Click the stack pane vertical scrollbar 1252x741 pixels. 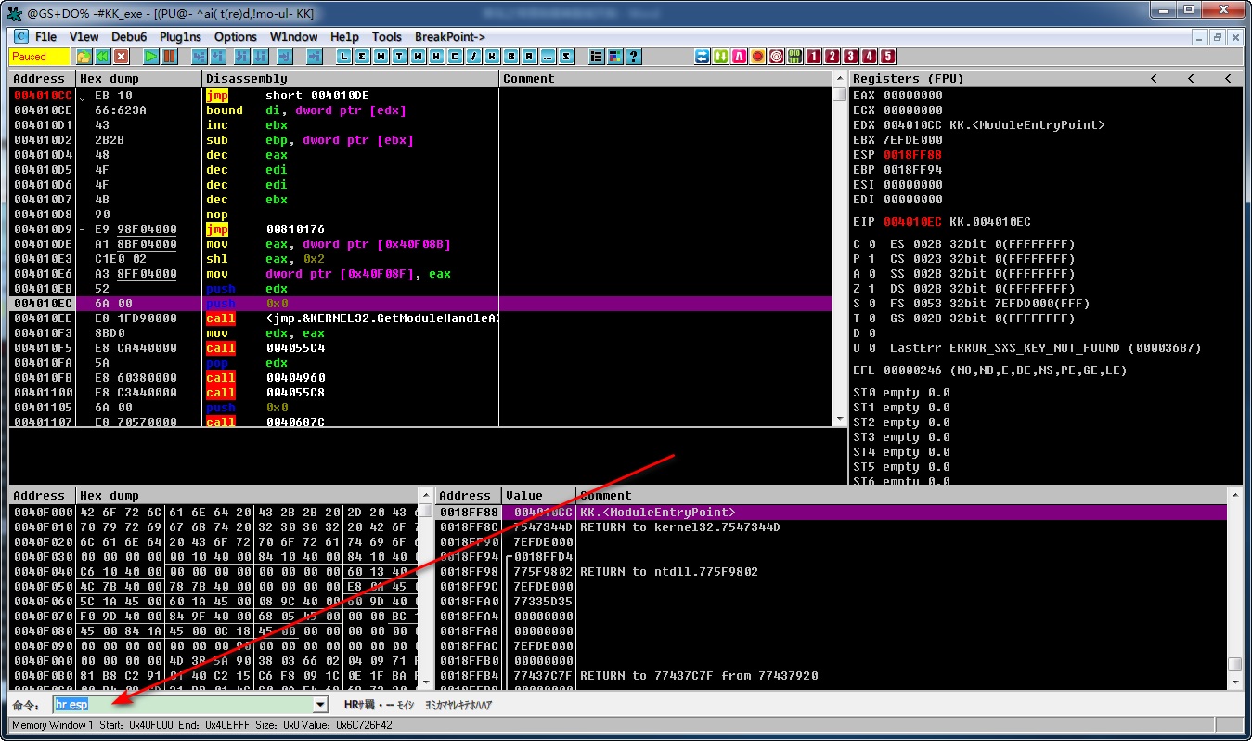pyautogui.click(x=1234, y=589)
